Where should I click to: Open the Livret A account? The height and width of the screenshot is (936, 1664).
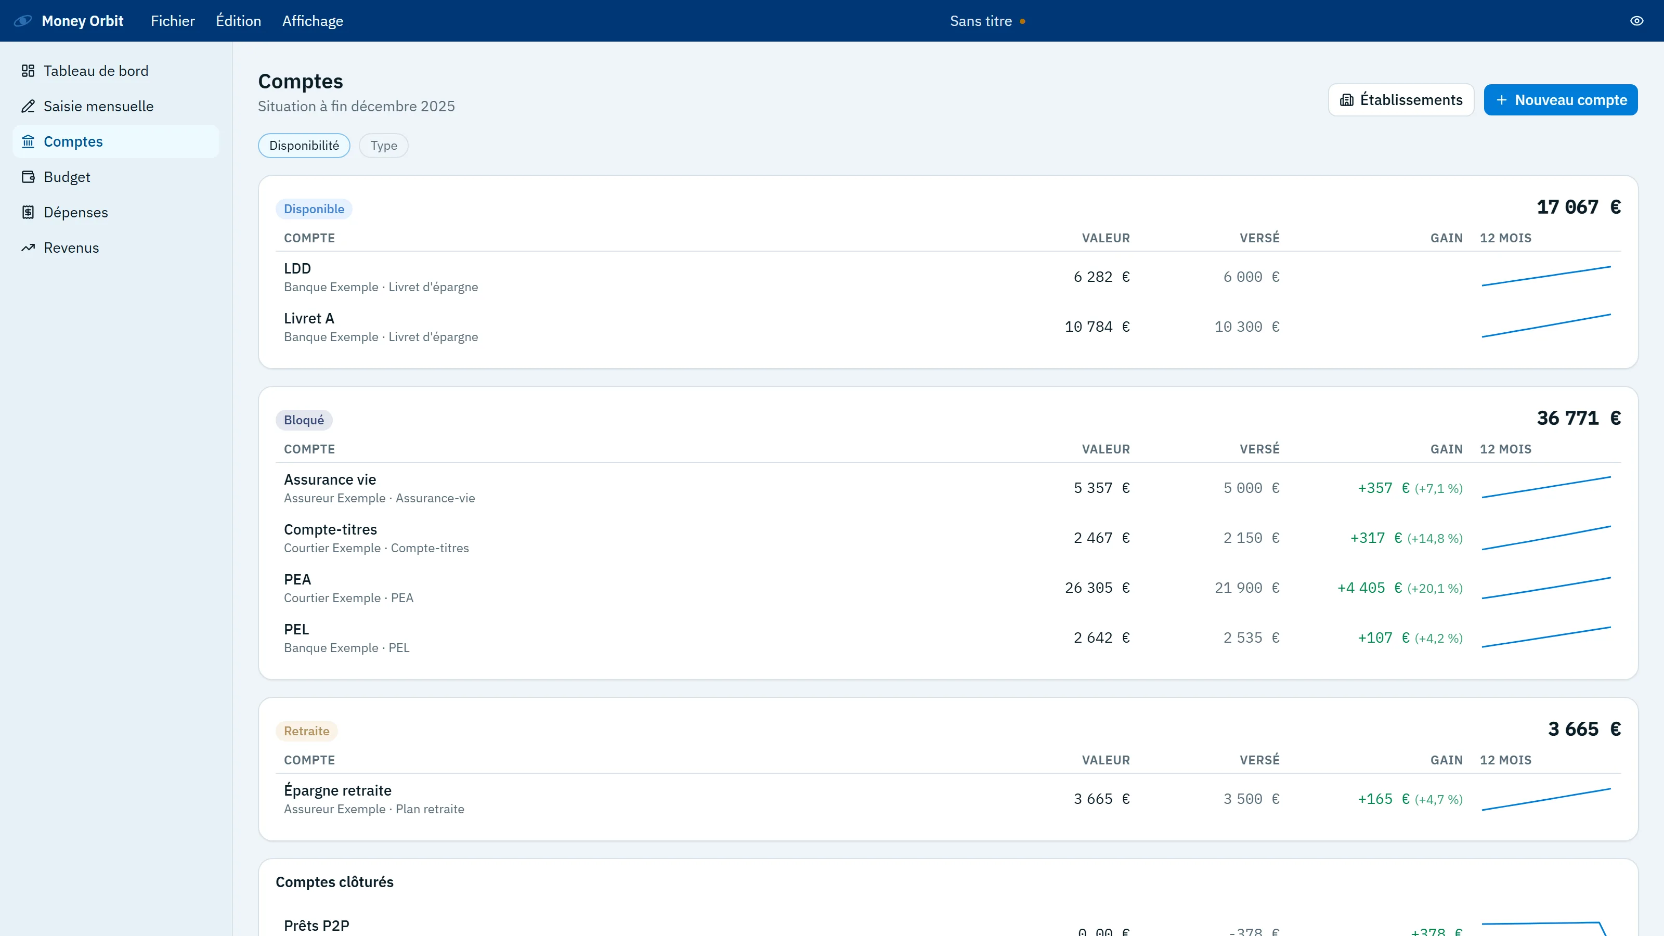coord(947,327)
